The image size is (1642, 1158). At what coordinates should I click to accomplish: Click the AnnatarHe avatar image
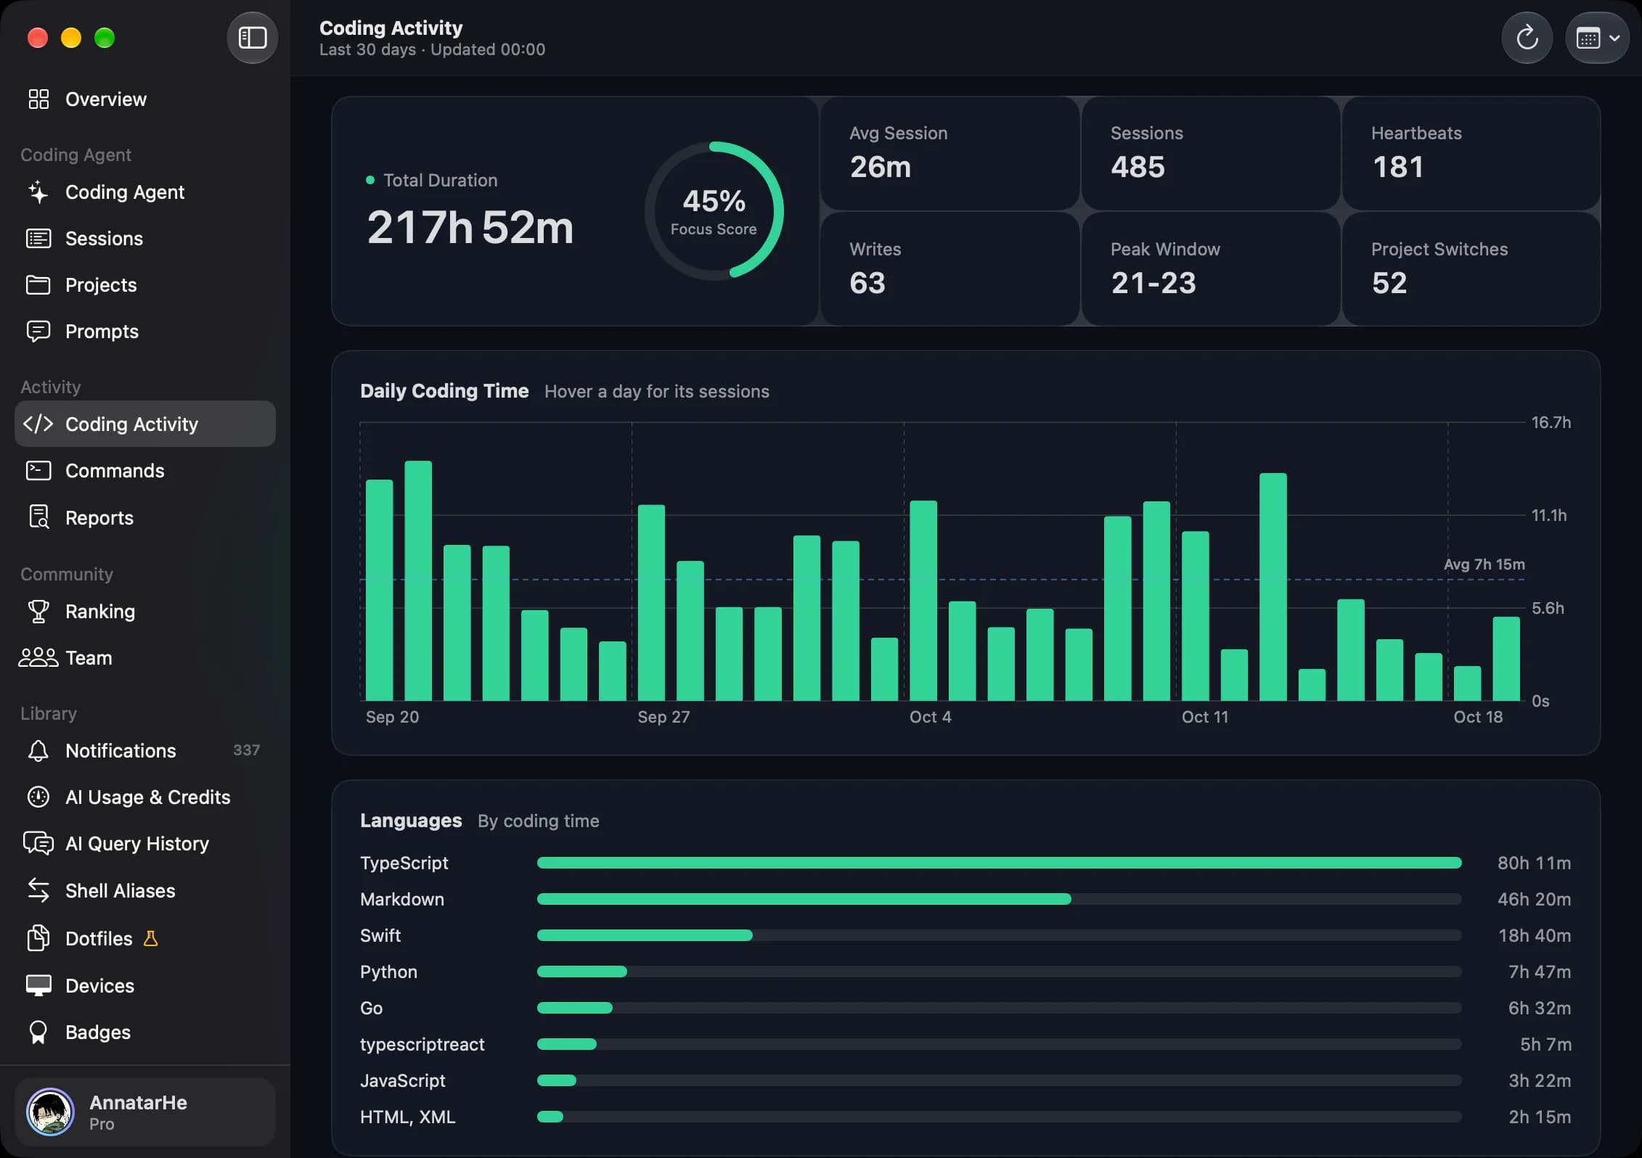pos(50,1112)
